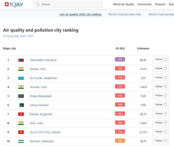Toggle Follow for Ulaanbaatar, Mongolia
The width and height of the screenshot is (174, 146).
coord(161,60)
